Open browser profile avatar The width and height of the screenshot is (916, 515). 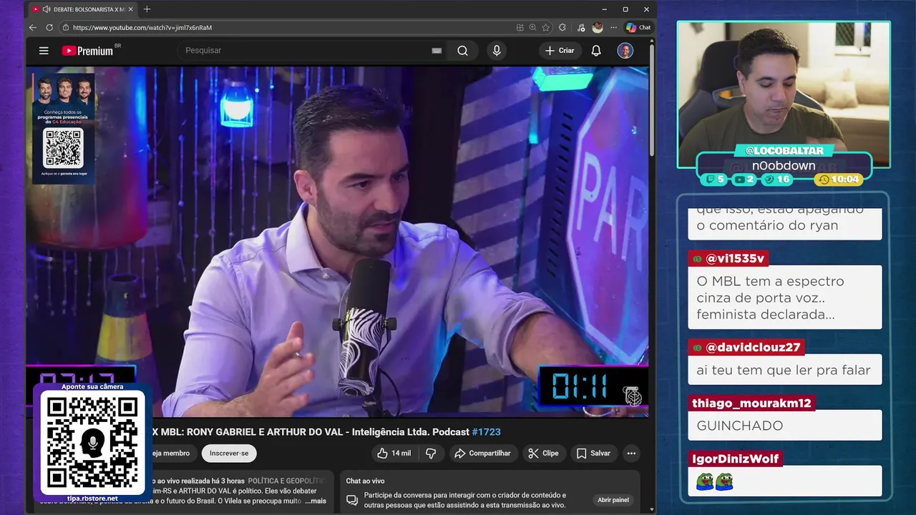pyautogui.click(x=598, y=27)
